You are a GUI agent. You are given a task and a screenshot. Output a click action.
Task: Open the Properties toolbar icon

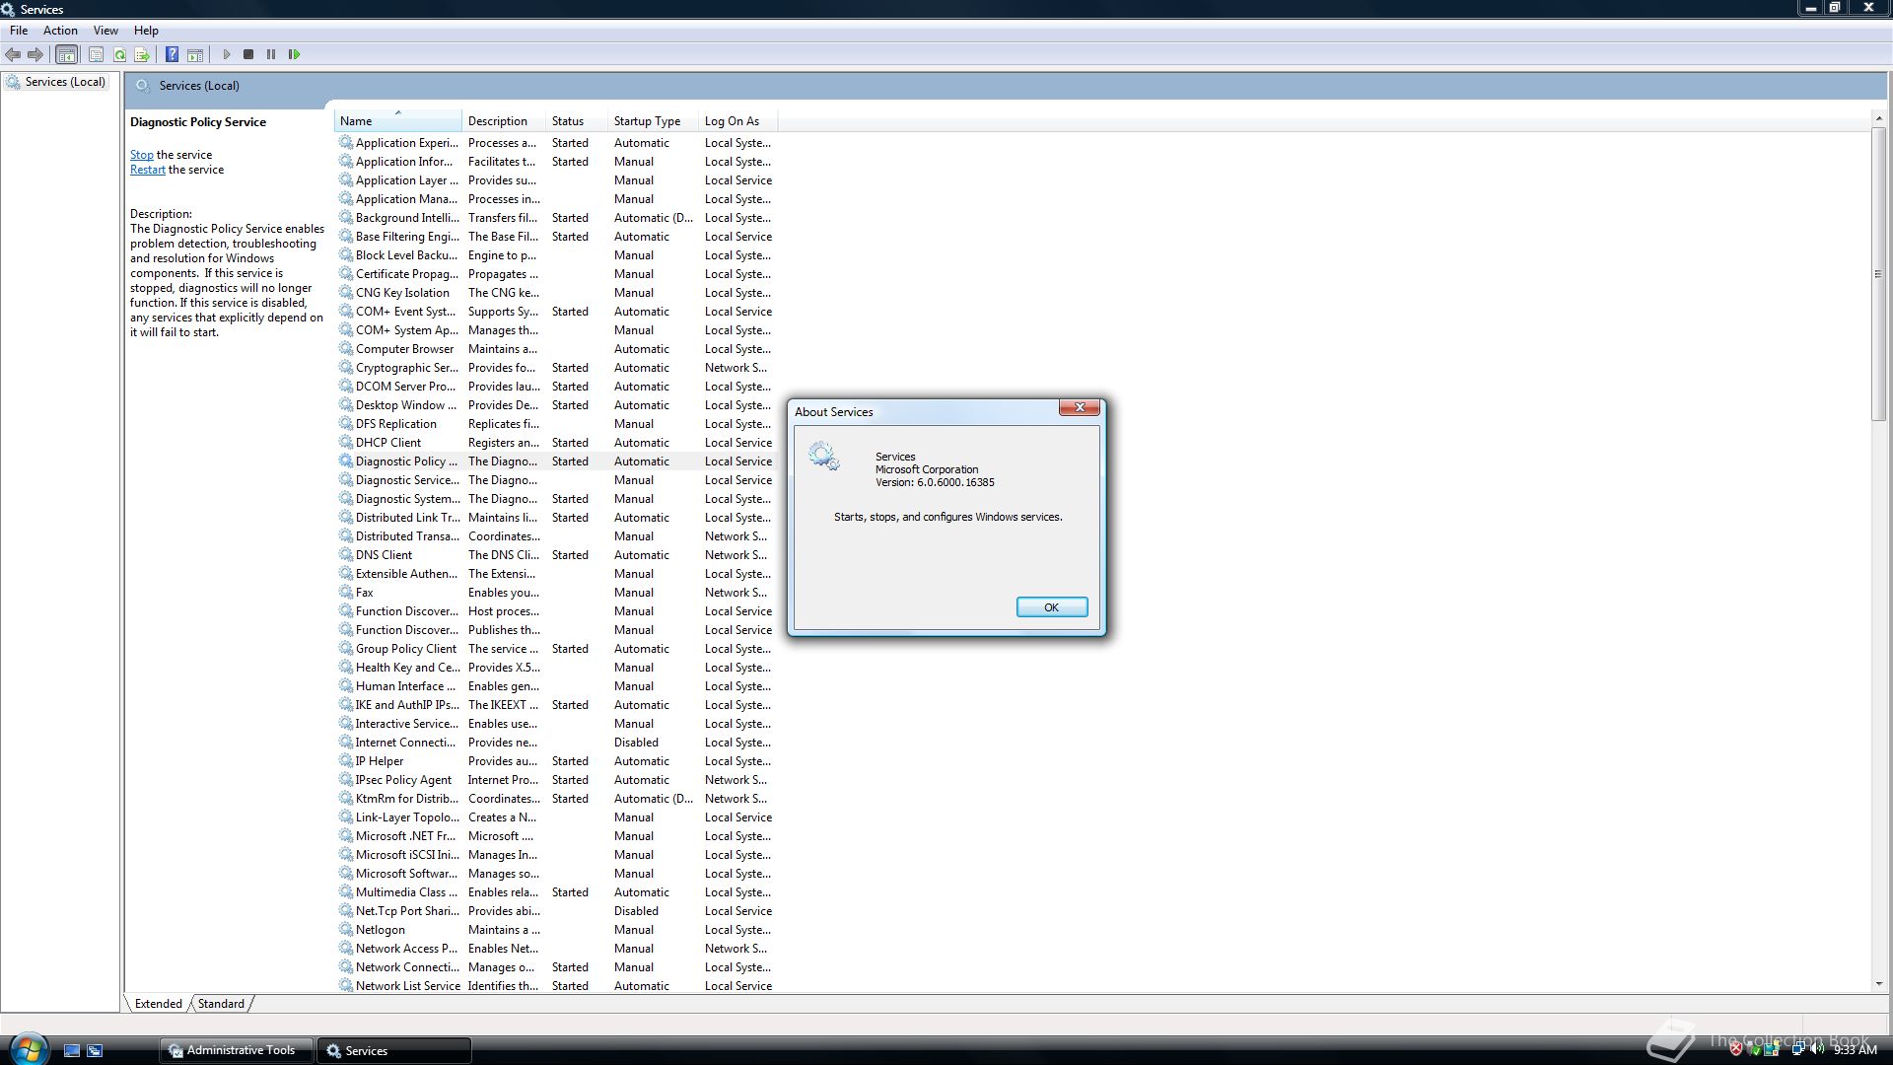point(96,54)
